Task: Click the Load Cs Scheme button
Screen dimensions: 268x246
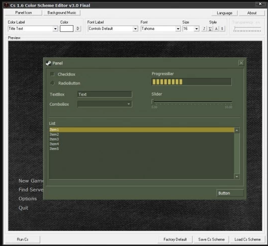Action: pos(247,239)
